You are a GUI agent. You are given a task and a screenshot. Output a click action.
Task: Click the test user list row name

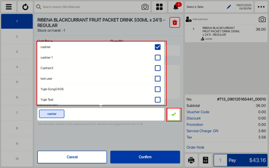click(46, 79)
